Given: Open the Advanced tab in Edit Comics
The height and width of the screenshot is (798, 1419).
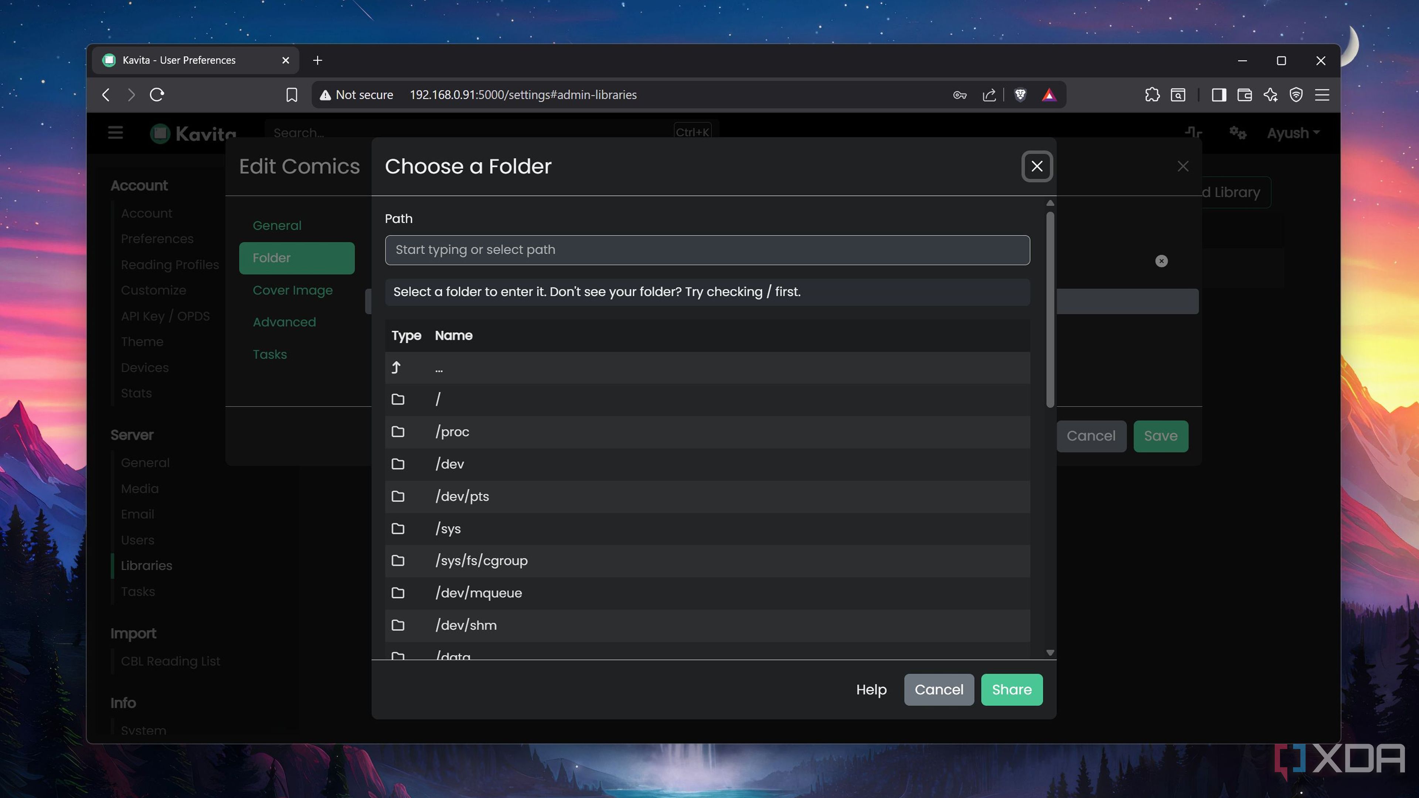Looking at the screenshot, I should point(284,322).
